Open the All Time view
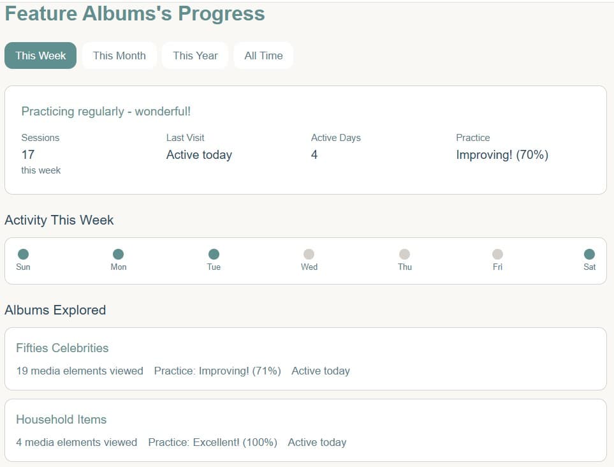Viewport: 614px width, 467px height. (x=263, y=56)
